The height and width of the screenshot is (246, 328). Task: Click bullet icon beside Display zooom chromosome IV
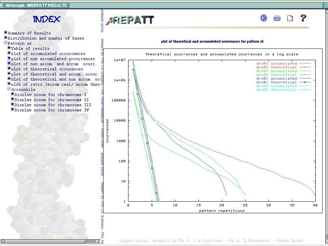click(12, 109)
